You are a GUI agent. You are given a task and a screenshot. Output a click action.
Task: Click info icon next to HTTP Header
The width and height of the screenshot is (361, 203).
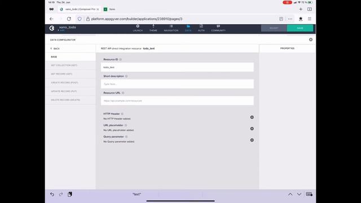tap(122, 114)
